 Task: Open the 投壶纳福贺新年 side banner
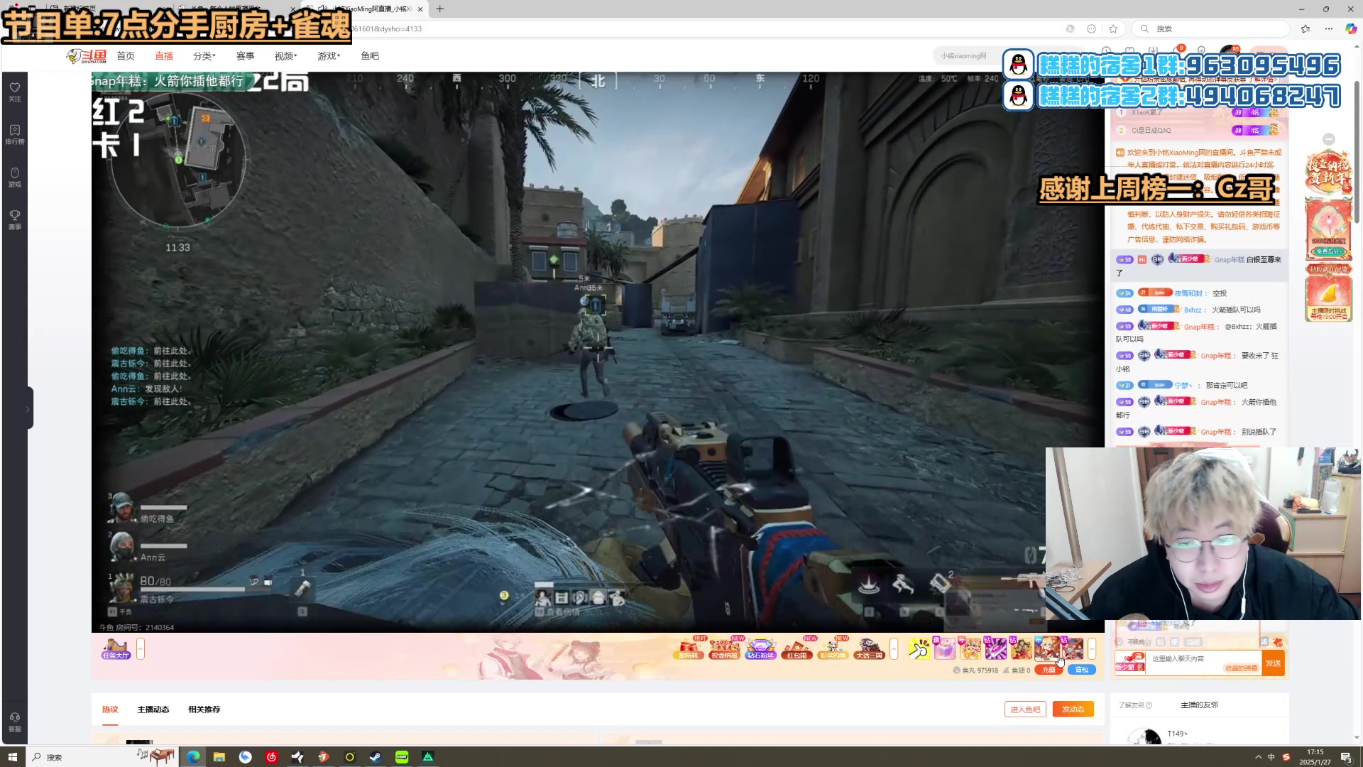1328,173
